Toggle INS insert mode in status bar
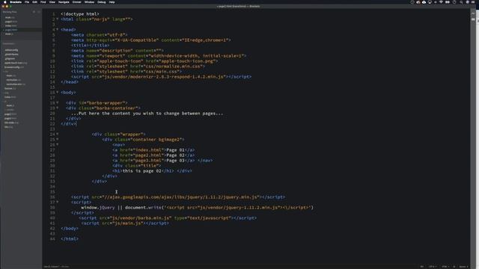The height and width of the screenshot is (269, 479). (422, 267)
